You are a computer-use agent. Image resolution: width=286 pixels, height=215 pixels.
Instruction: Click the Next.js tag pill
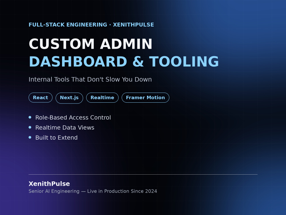click(69, 98)
